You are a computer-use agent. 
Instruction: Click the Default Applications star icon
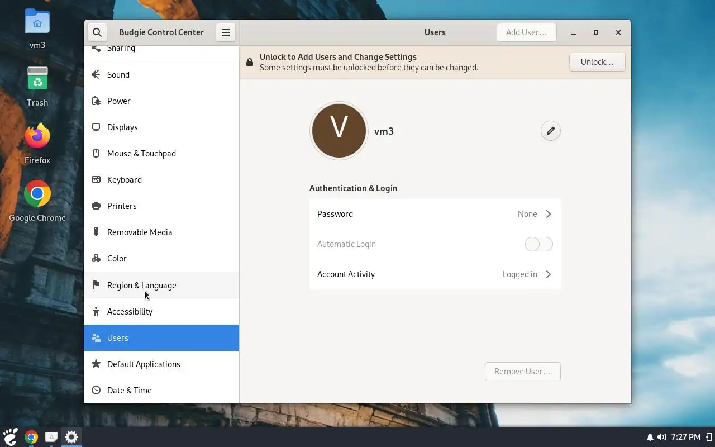tap(96, 364)
